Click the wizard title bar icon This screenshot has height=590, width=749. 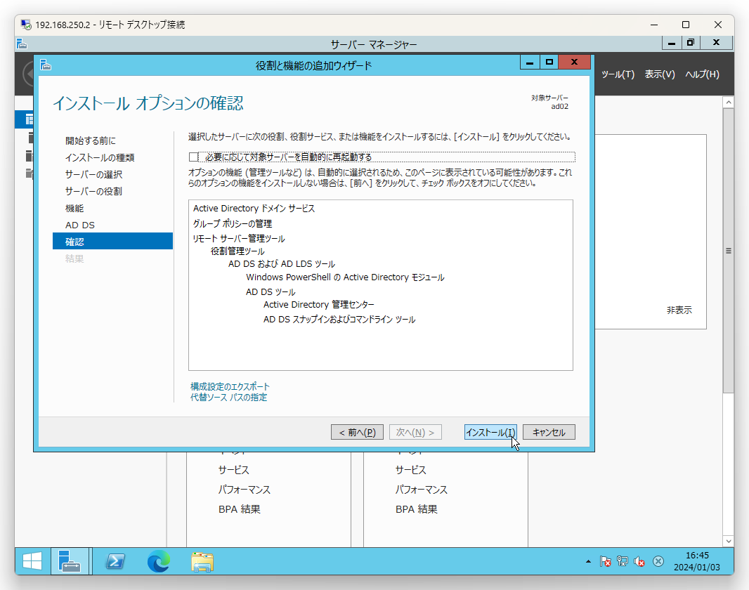pos(46,65)
